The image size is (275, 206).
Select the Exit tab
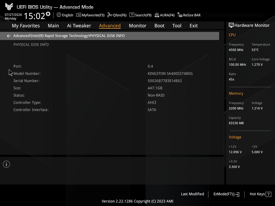(194, 26)
